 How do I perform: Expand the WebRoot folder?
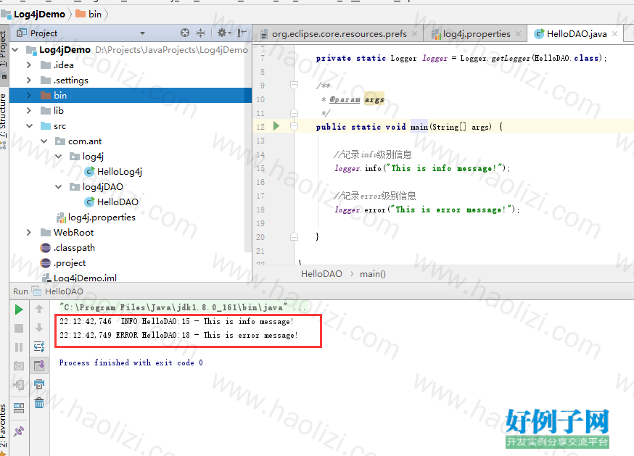pos(29,233)
